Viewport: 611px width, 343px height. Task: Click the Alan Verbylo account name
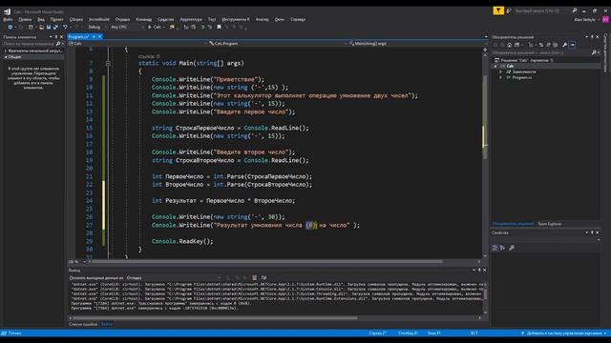point(584,19)
